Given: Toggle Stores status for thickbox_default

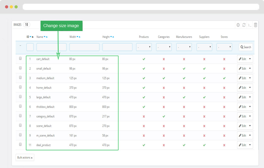Looking at the screenshot, I should click(224, 107).
